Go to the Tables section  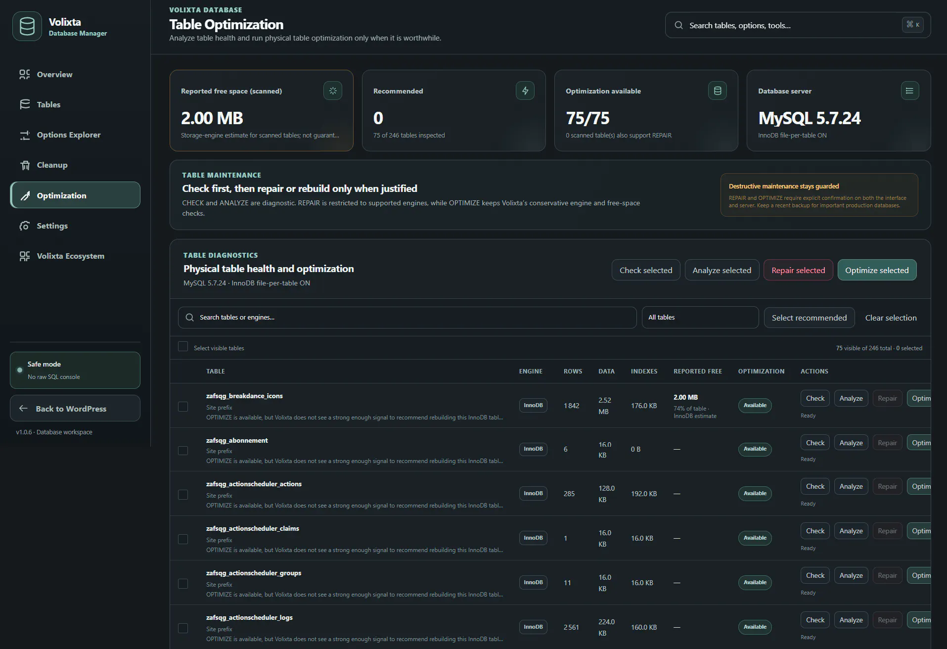tap(75, 104)
